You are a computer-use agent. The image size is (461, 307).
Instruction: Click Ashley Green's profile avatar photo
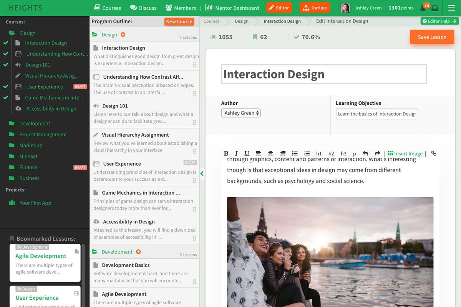(345, 8)
